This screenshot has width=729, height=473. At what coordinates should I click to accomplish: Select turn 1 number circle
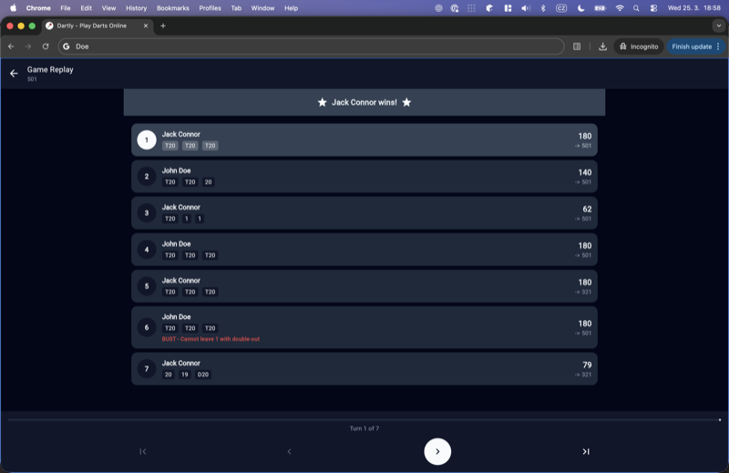point(147,140)
